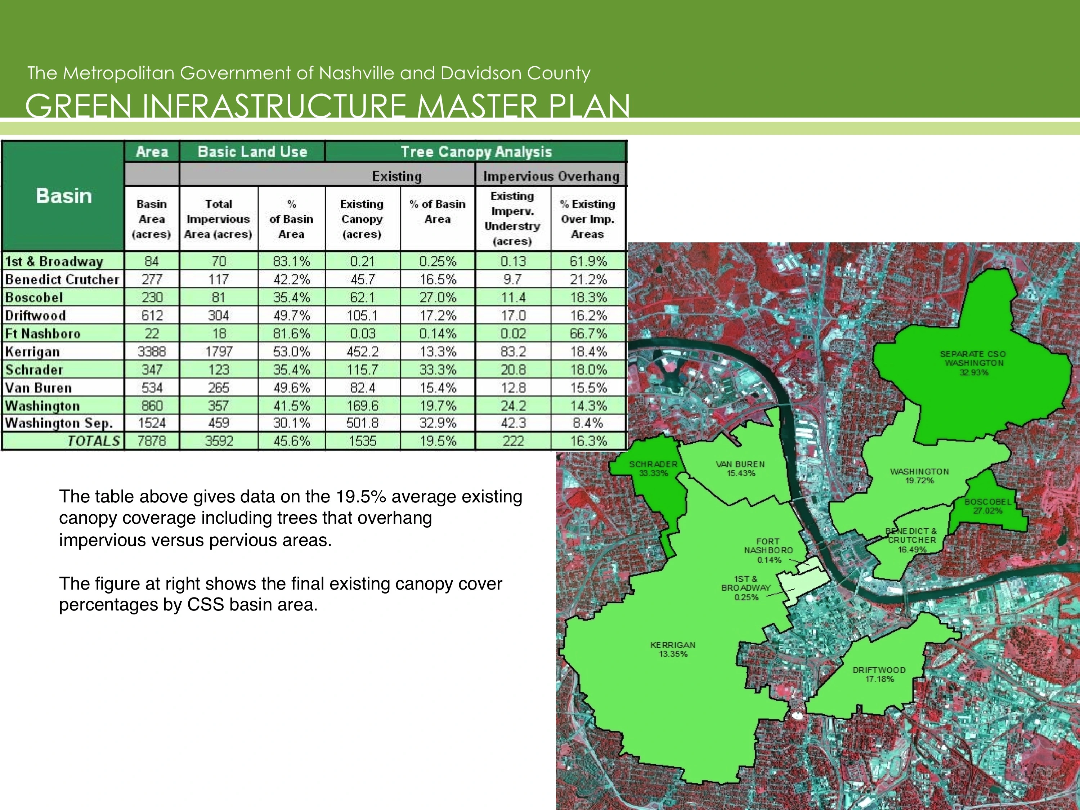Select the Tree Canopy Analysis header

(476, 151)
